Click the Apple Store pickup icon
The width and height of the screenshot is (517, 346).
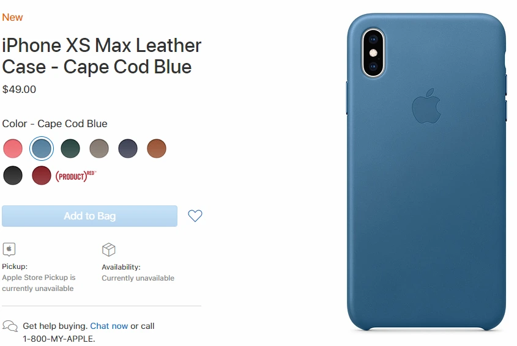[9, 249]
